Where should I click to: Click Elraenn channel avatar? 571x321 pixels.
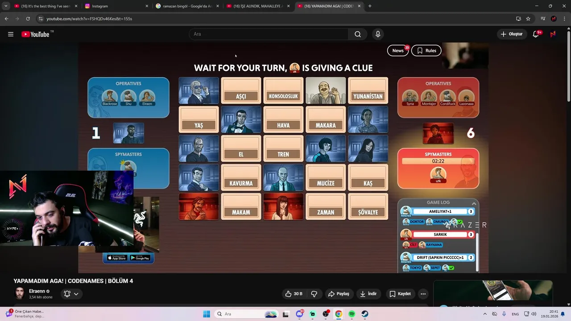coord(20,293)
